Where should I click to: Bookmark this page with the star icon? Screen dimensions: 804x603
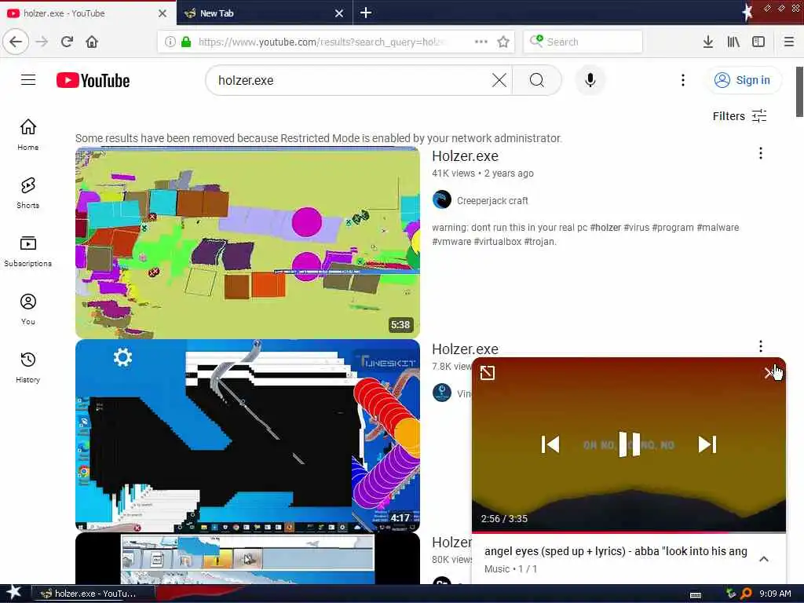coord(503,42)
